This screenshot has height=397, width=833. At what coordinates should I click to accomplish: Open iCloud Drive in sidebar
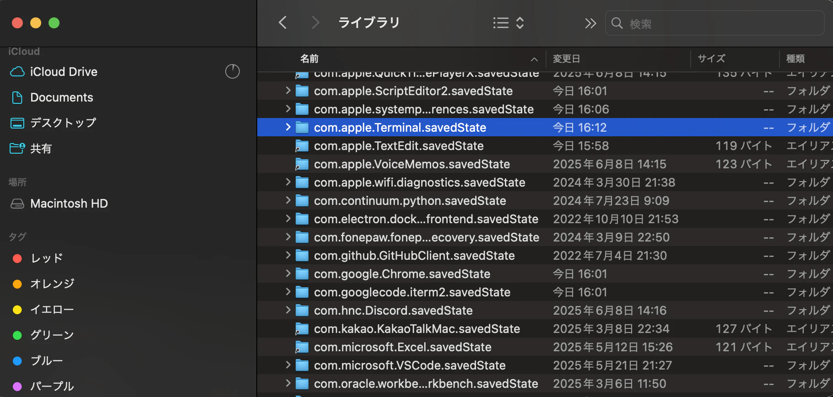[64, 72]
